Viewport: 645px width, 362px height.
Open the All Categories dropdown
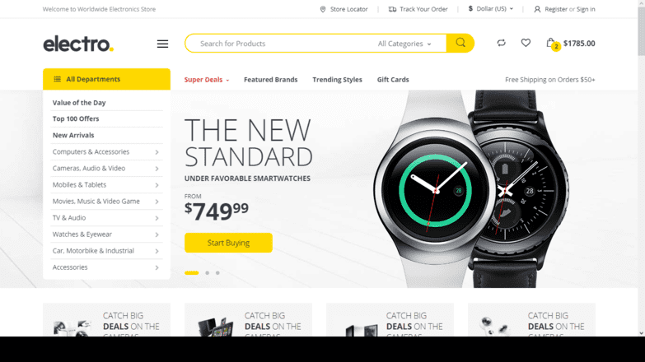404,44
